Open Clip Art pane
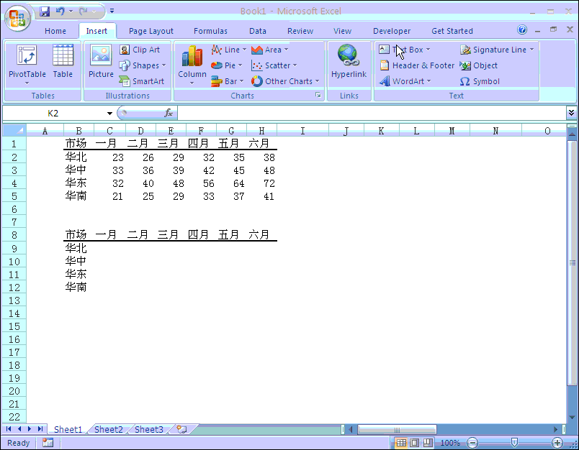 coord(140,50)
